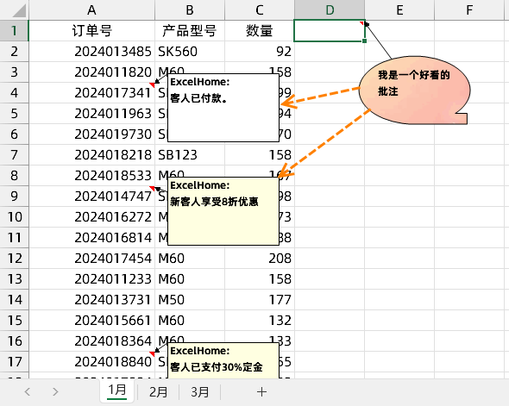Select the 1月 sheet tab
Viewport: 509px width, 406px height.
point(116,391)
